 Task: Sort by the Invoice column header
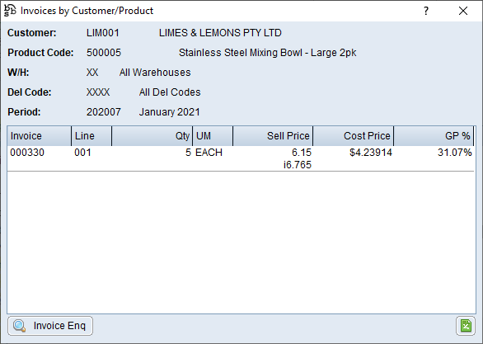[x=39, y=136]
